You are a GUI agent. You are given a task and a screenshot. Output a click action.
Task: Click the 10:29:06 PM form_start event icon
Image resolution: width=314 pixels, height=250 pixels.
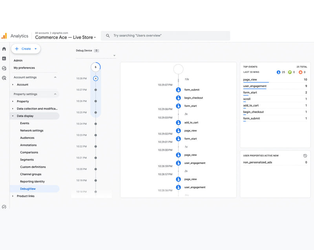tap(178, 106)
